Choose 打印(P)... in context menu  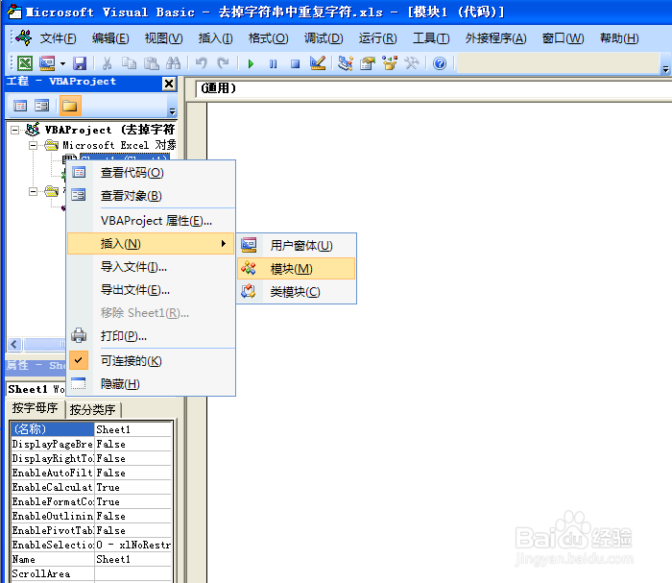[152, 336]
